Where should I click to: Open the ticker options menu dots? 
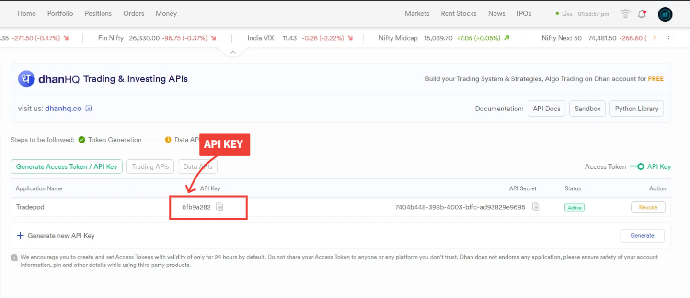tap(668, 38)
